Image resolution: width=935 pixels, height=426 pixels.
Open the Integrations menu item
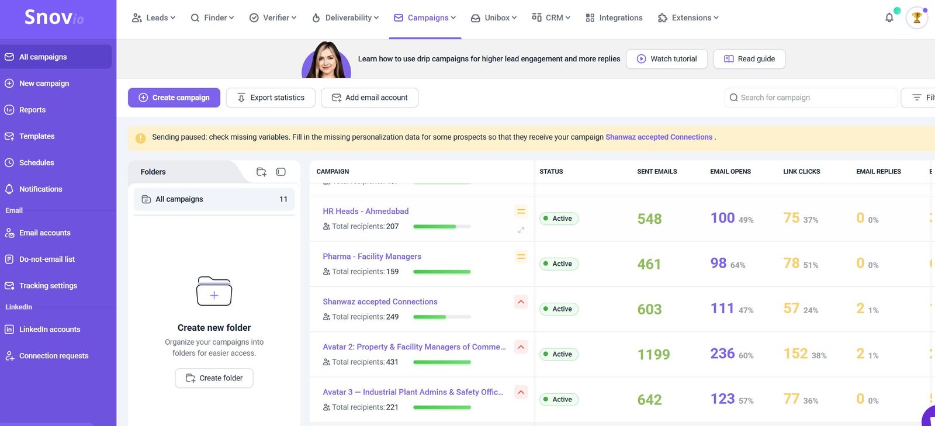tap(614, 18)
